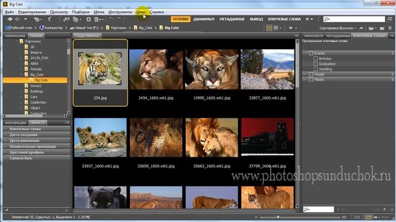The width and height of the screenshot is (396, 222).
Task: Expand Ключевые слова filter section
Action: coord(37,129)
